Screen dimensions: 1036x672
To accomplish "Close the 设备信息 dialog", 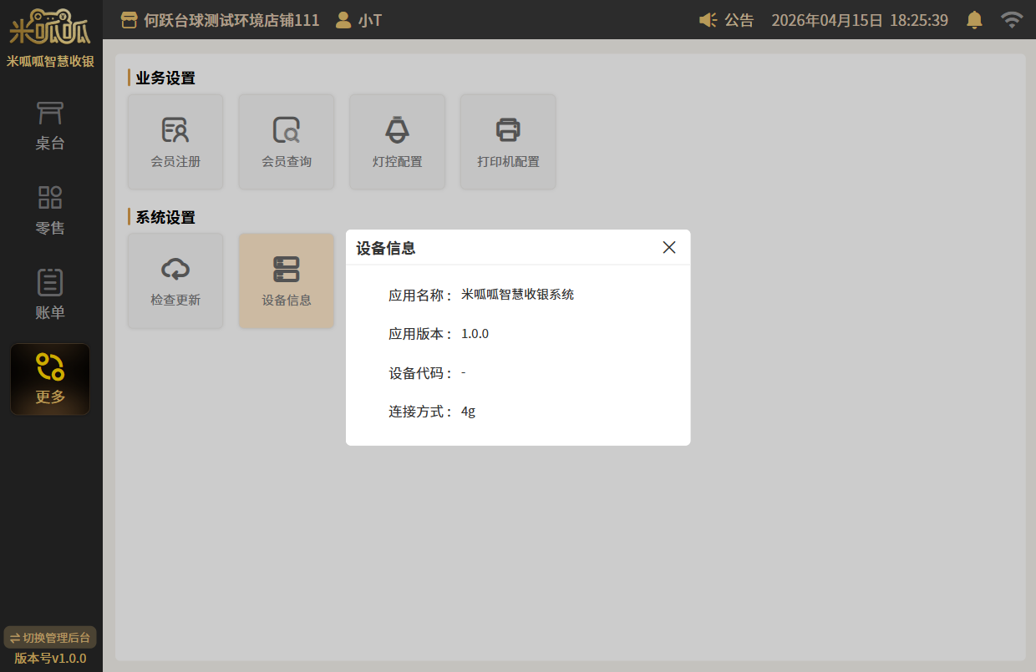I will pos(668,247).
